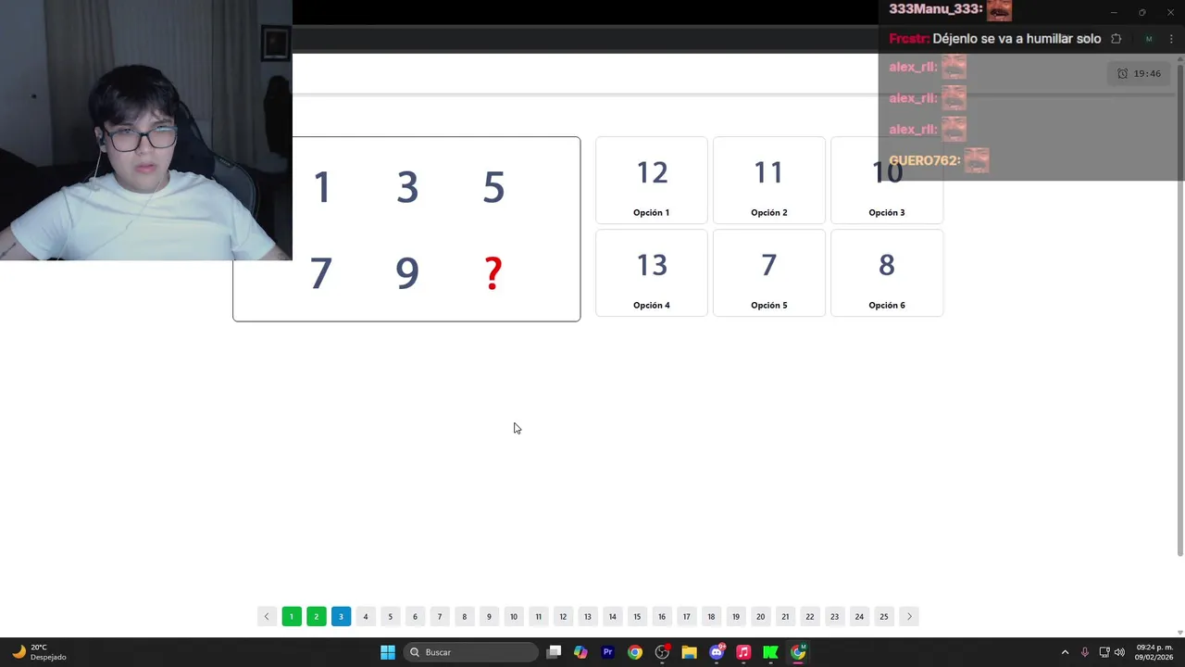Screen dimensions: 1185x667
Task: Go to question 14
Action: [612, 616]
